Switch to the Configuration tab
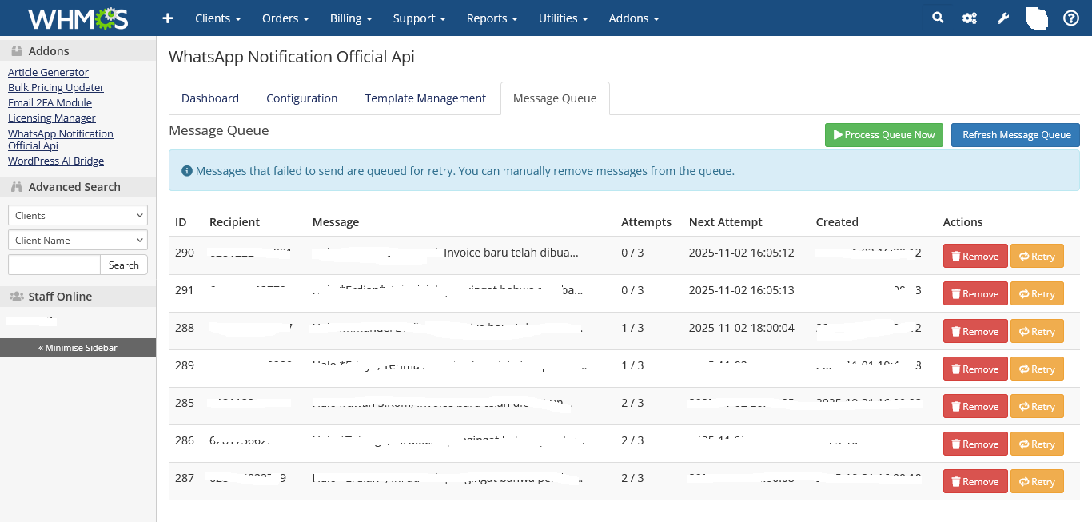 click(x=301, y=98)
